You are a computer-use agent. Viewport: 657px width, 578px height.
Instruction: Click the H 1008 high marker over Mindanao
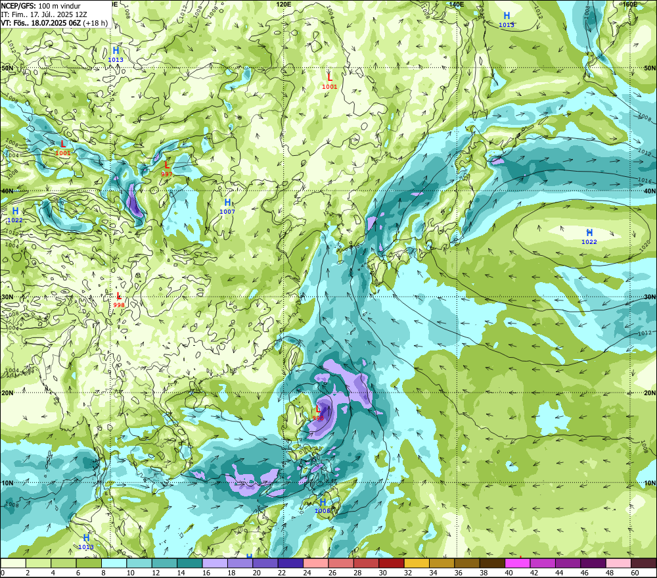tap(323, 506)
